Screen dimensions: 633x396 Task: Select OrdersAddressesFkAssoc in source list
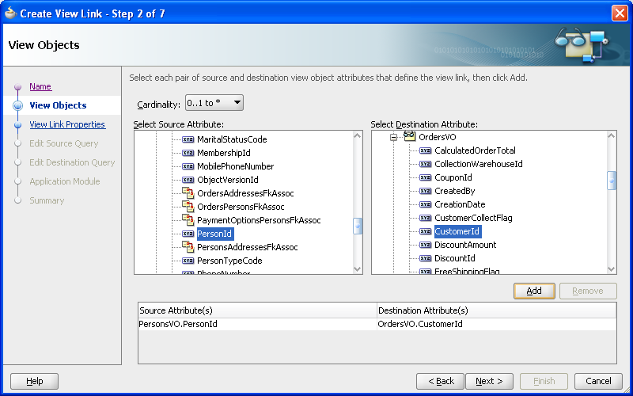click(245, 193)
